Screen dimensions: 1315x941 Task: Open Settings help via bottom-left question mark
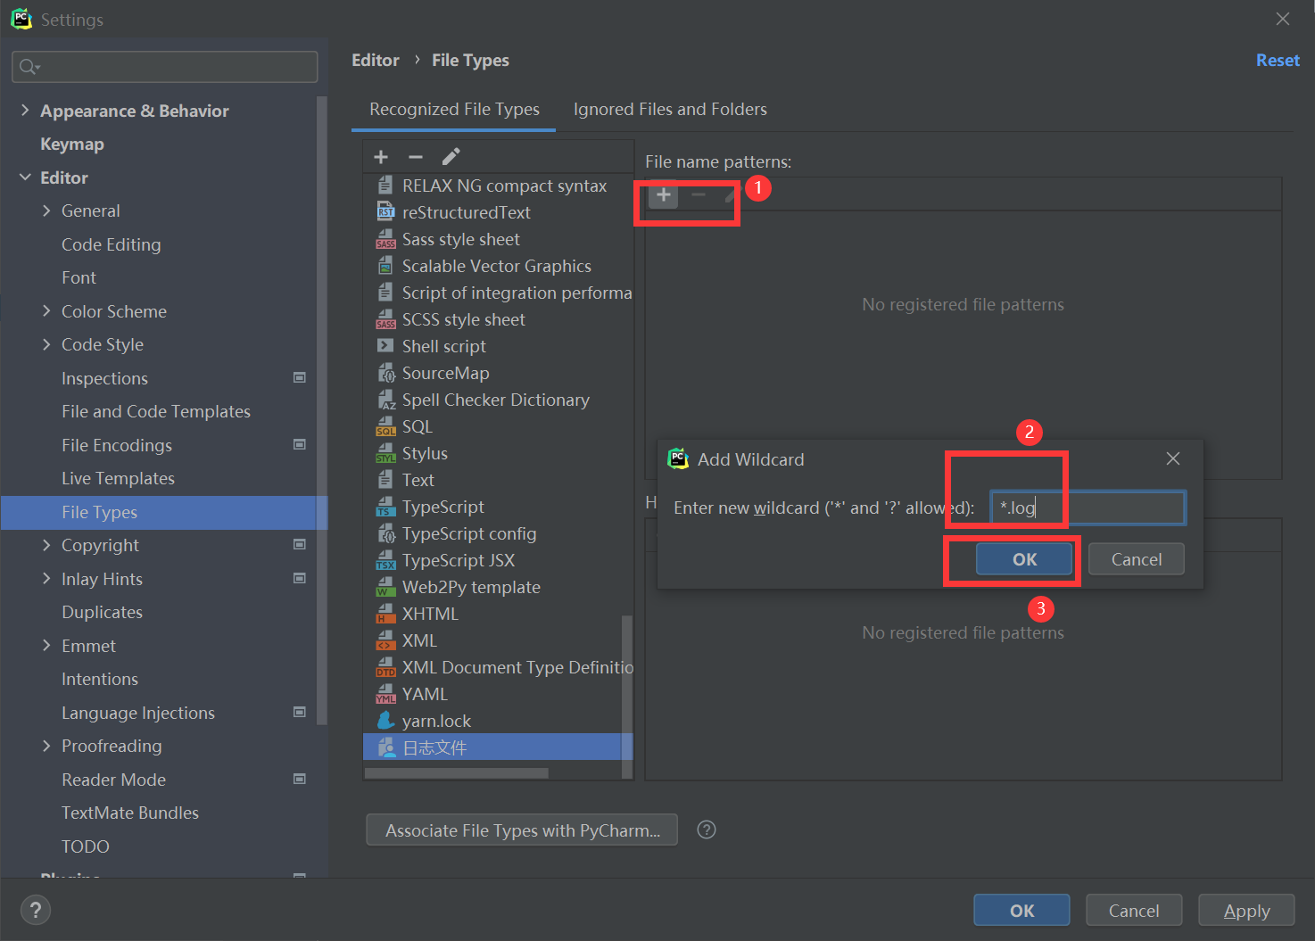36,910
